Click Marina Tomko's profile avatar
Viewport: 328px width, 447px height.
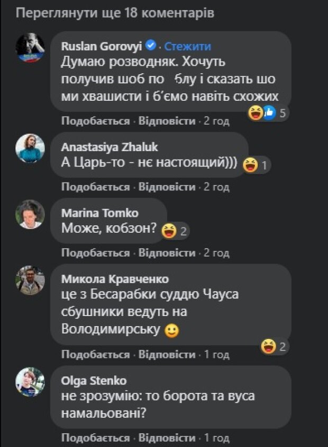click(x=30, y=214)
